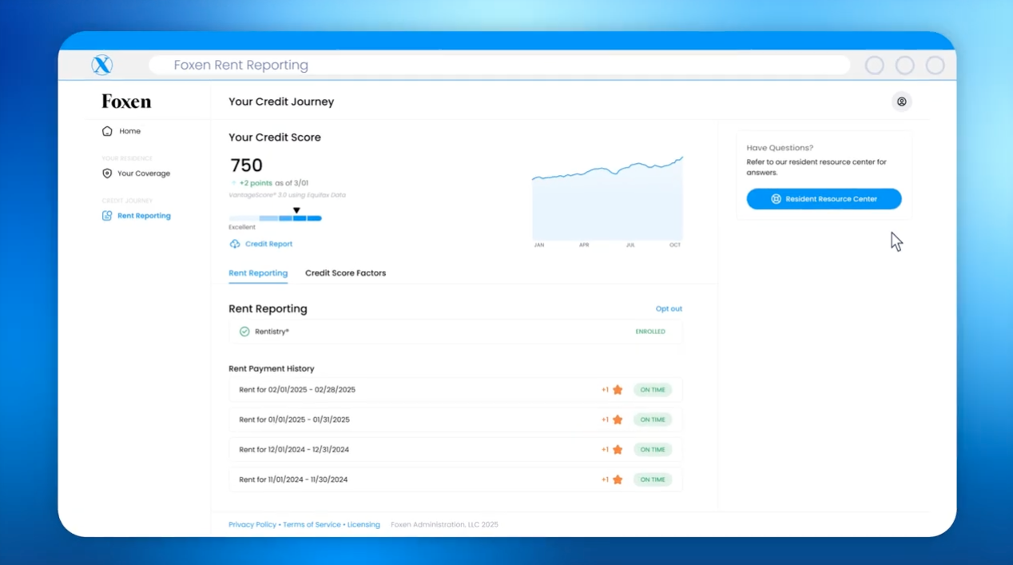Click the Opt out link
This screenshot has height=565, width=1013.
click(x=669, y=308)
